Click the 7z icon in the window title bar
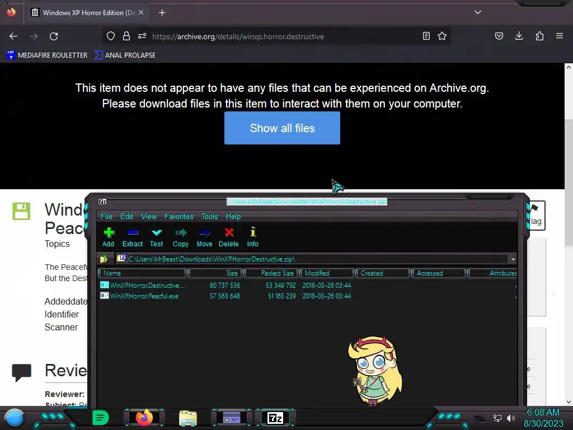Image resolution: width=573 pixels, height=430 pixels. coord(103,202)
